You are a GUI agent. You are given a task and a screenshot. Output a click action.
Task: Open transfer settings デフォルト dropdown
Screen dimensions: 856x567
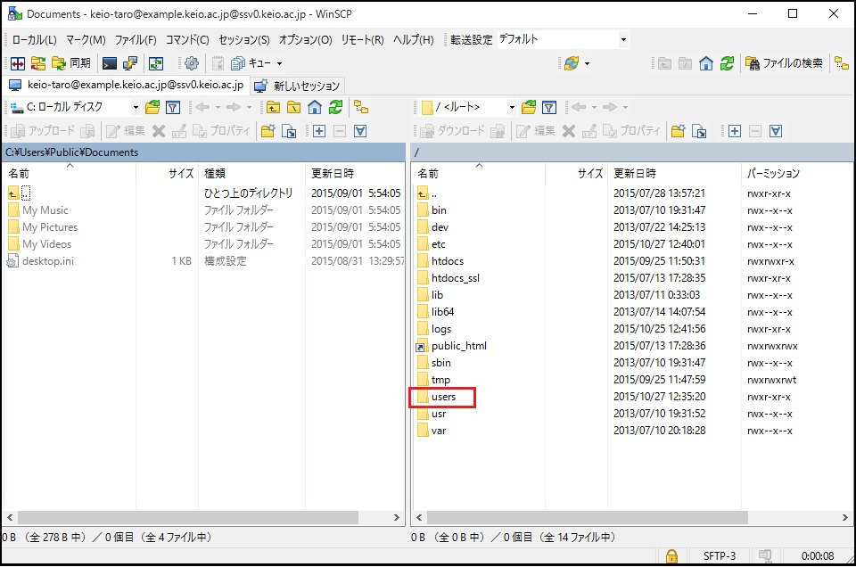[x=562, y=39]
